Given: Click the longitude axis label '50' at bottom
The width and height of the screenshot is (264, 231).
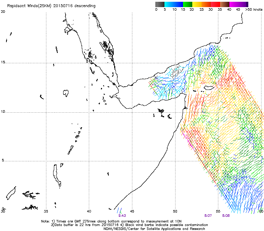Looking at the screenshot, I should (175, 211).
